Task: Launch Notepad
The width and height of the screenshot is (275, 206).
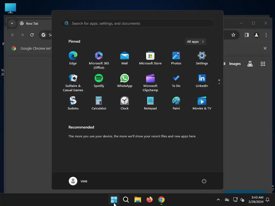Action: pos(150,103)
